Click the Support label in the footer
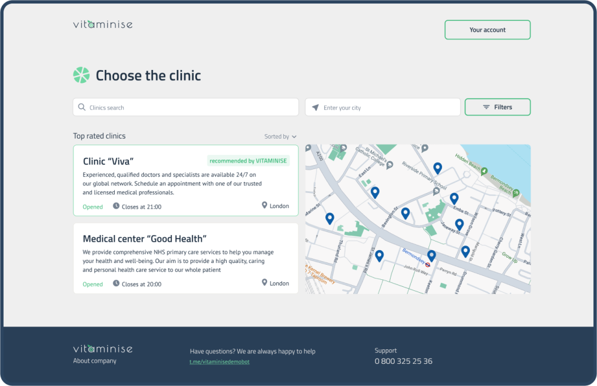This screenshot has width=597, height=386. (x=386, y=350)
